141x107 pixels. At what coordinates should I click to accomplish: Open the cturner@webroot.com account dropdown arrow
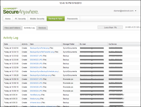point(136,11)
